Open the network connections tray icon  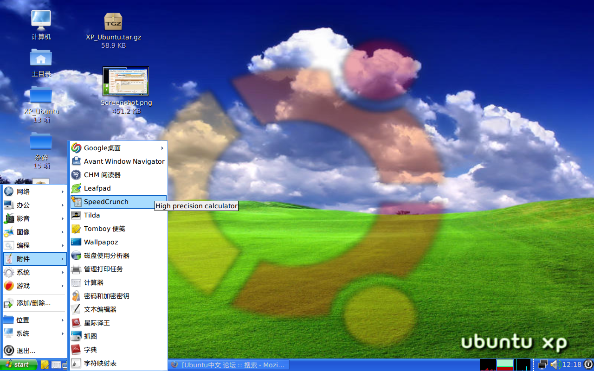[x=542, y=365]
